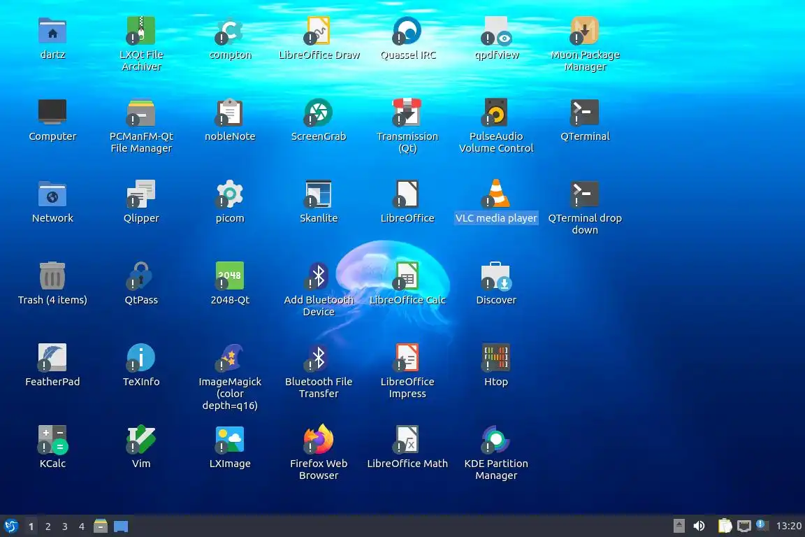The width and height of the screenshot is (805, 537).
Task: Open Muon Package Manager icon
Action: [585, 31]
